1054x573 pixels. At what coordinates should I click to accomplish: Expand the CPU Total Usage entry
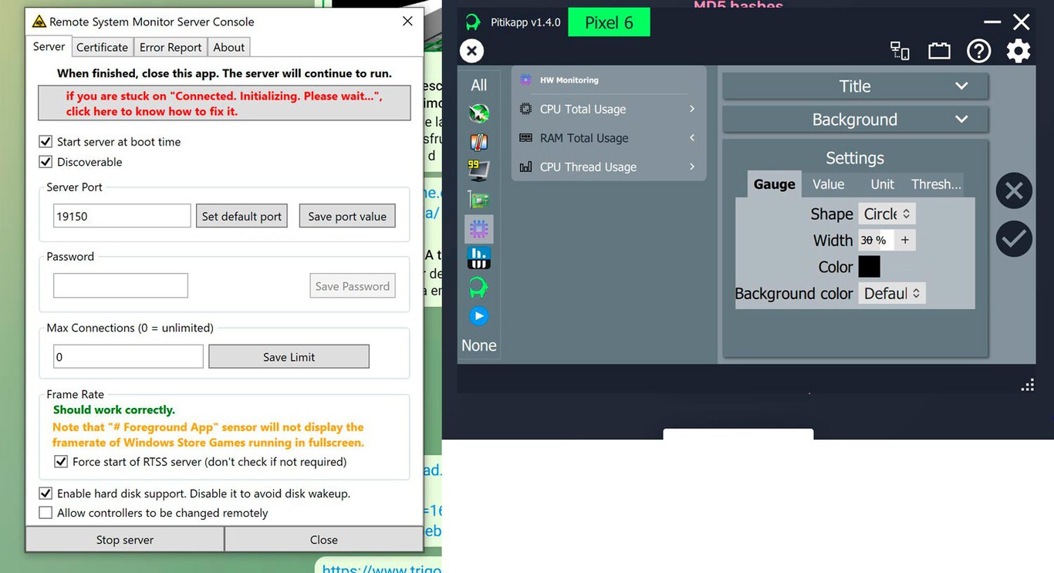coord(692,109)
